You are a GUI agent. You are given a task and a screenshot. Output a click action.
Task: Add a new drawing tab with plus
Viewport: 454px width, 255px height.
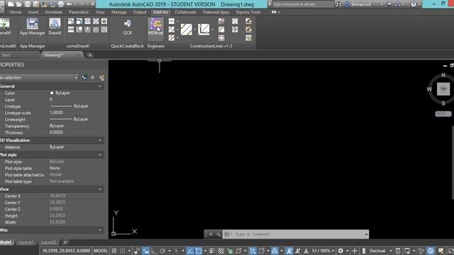90,55
